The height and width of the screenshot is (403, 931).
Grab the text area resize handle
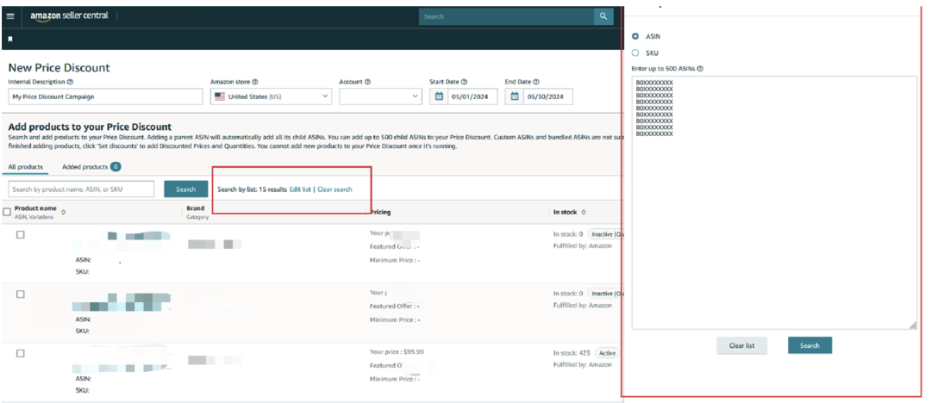coord(913,325)
